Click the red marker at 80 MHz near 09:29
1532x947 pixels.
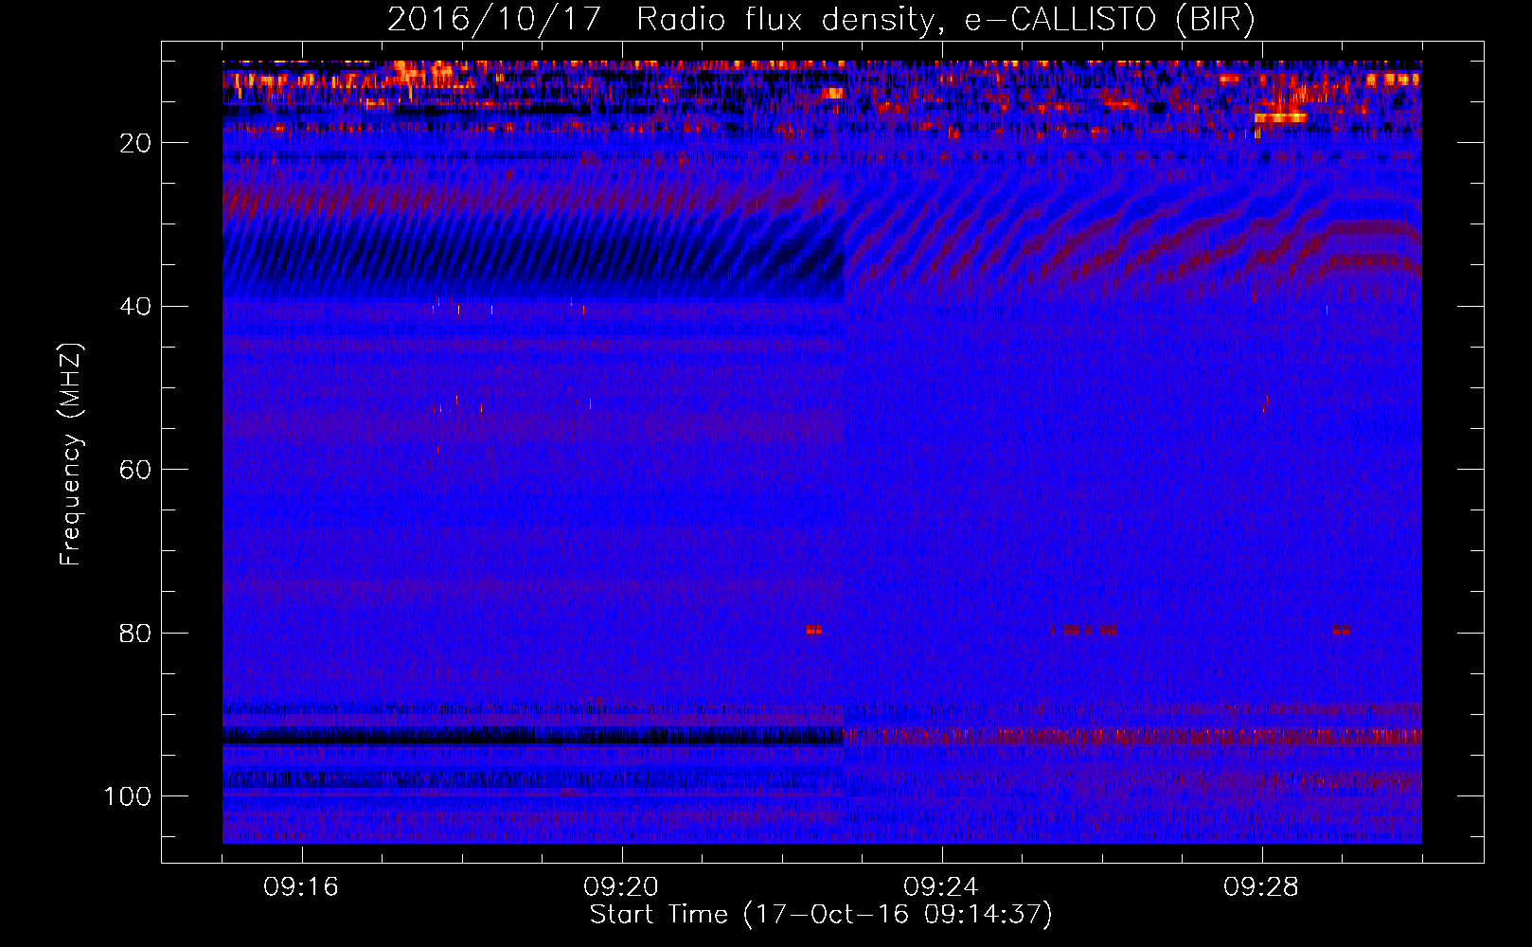pos(1341,630)
